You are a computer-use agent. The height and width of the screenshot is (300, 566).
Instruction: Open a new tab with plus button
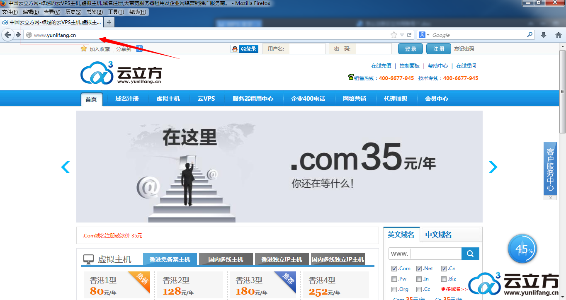coord(109,22)
